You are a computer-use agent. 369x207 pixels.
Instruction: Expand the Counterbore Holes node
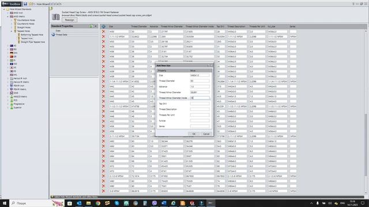tap(12, 20)
